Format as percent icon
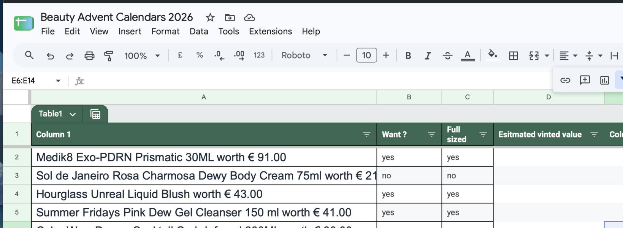This screenshot has height=228, width=623. point(200,55)
